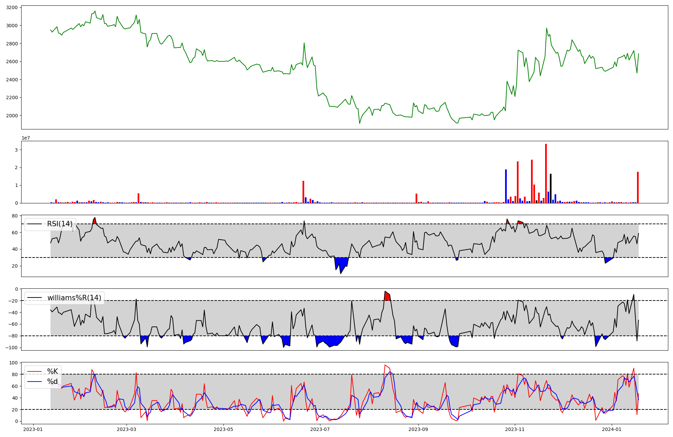
Task: Click the 2023-11 x-axis date label
Action: [x=515, y=429]
